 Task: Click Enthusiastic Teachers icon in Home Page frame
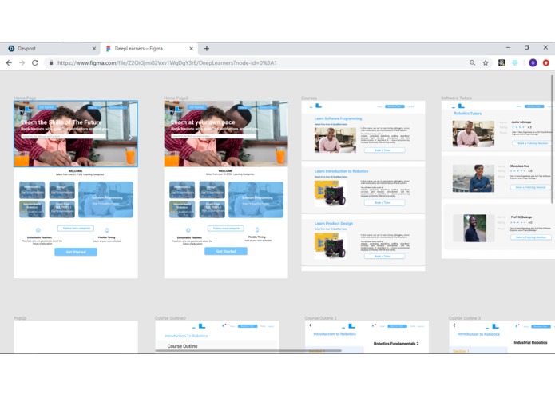[x=38, y=230]
